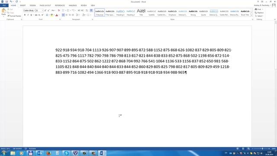This screenshot has height=156, width=277.
Task: Toggle Show/Hide paragraph marks
Action: point(91,10)
